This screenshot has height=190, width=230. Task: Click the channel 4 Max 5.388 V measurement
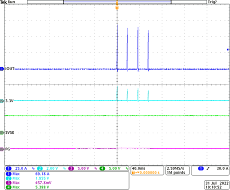(27, 187)
